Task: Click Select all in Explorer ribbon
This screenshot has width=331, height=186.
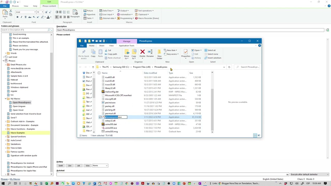Action: tap(210, 50)
